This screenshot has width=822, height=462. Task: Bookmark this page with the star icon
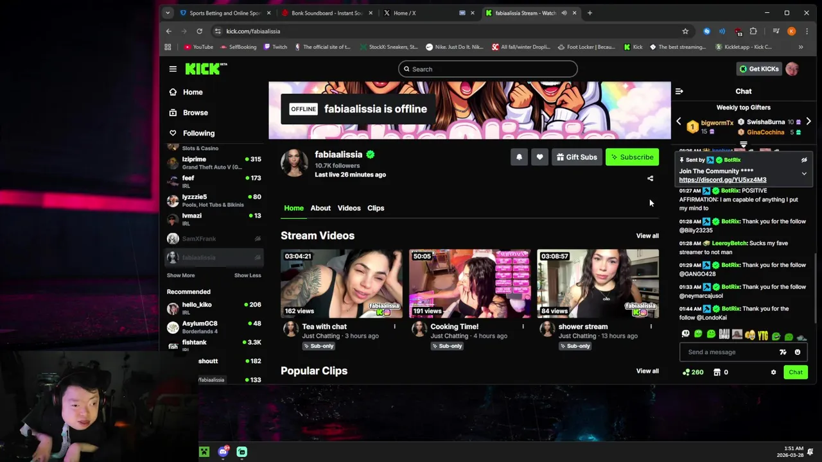pos(685,31)
